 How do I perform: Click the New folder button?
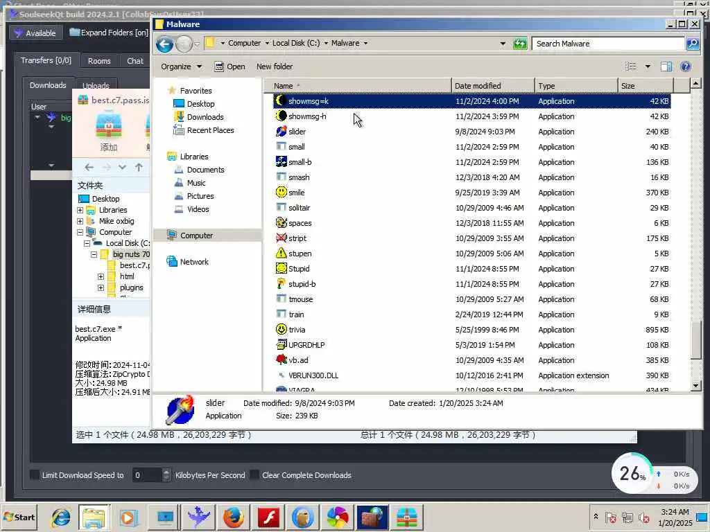(x=275, y=66)
